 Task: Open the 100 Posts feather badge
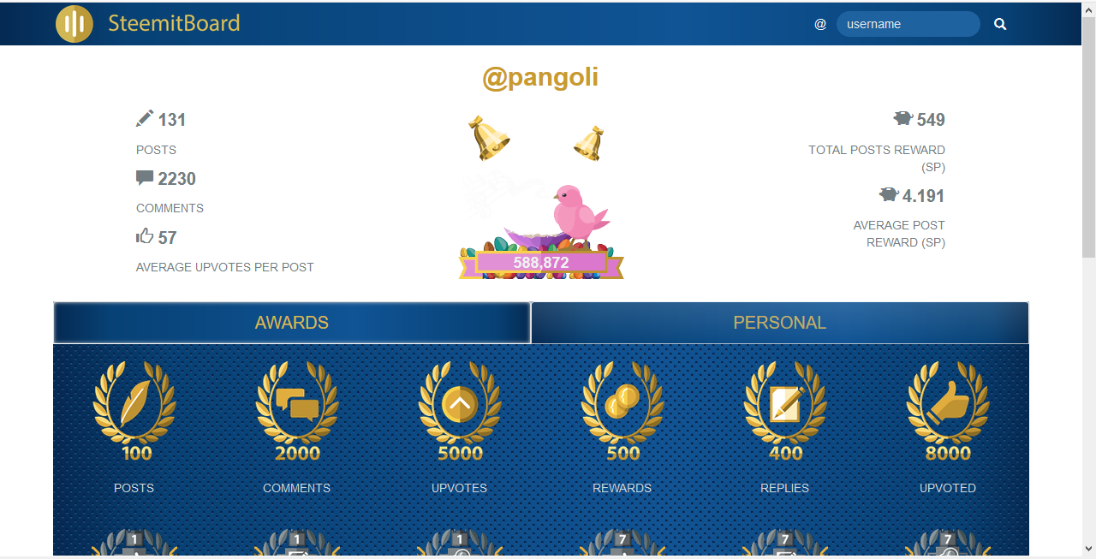(134, 411)
